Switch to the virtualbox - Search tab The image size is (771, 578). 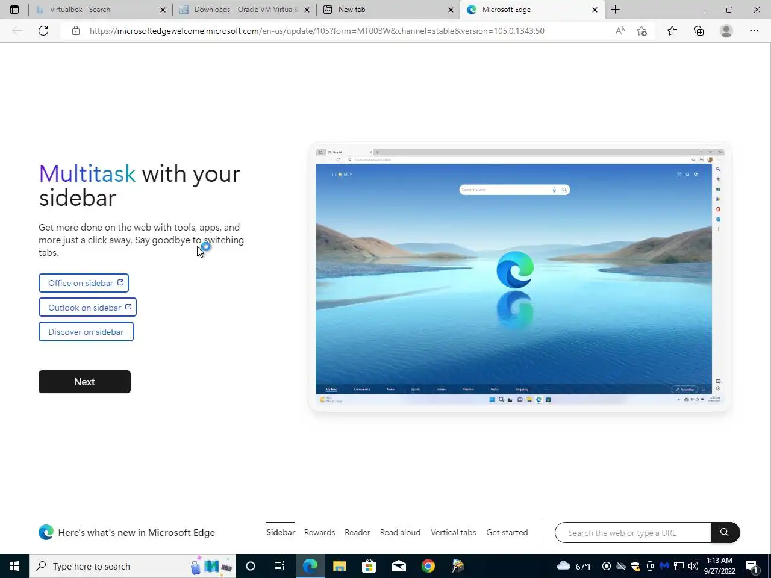pyautogui.click(x=100, y=10)
